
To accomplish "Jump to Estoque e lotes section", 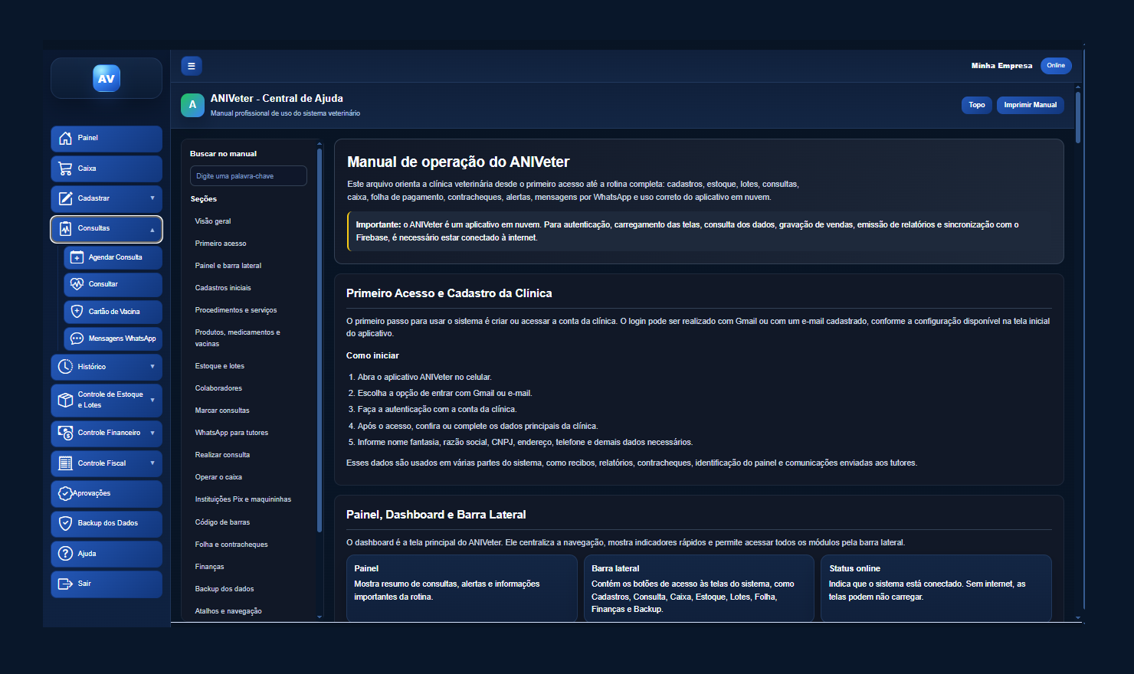I will click(x=220, y=366).
